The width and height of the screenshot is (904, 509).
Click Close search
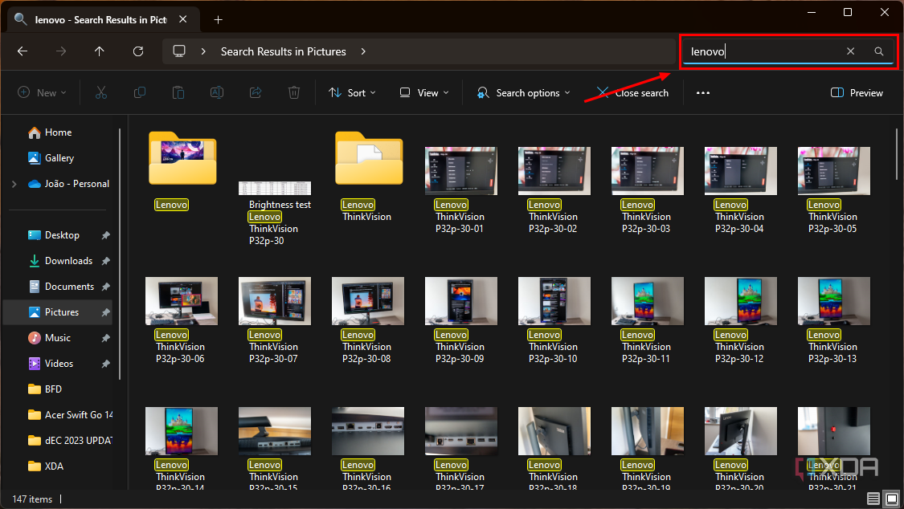pos(630,92)
